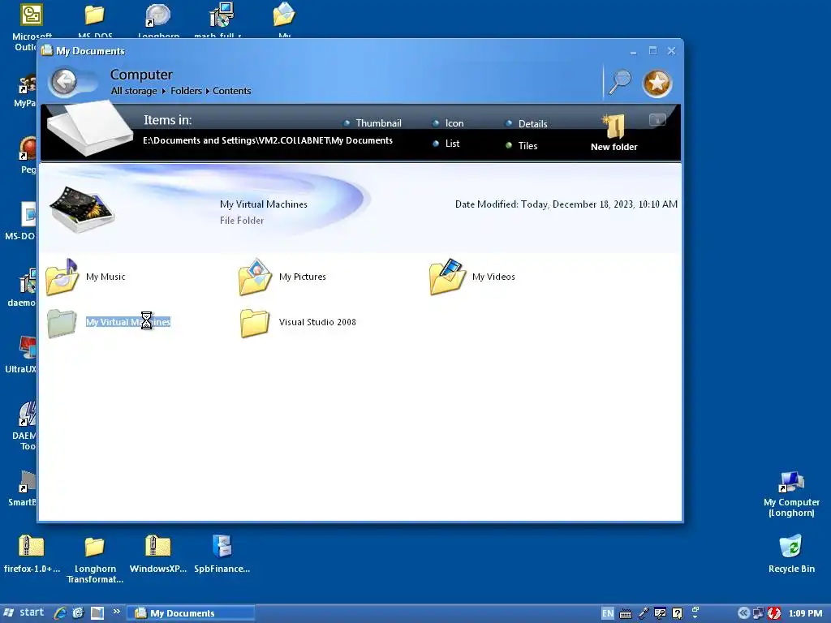The image size is (831, 623).
Task: Click the preview thumbnail in details pane
Action: 82,208
